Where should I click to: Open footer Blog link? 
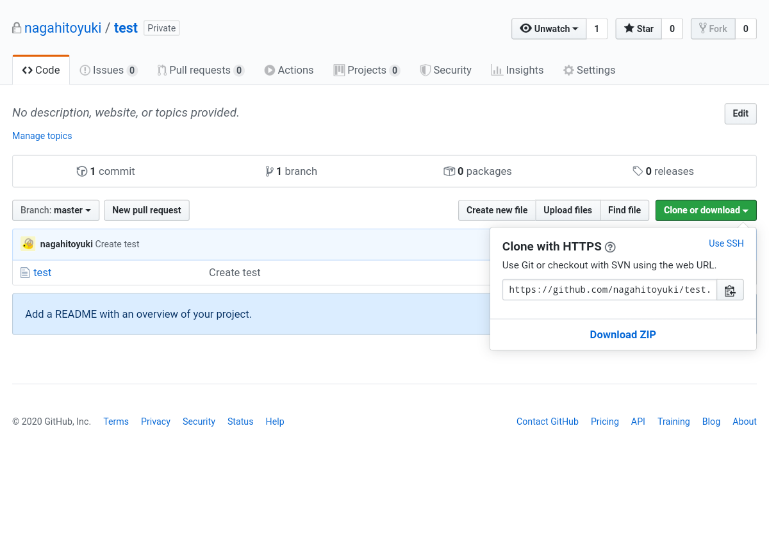[x=711, y=422]
